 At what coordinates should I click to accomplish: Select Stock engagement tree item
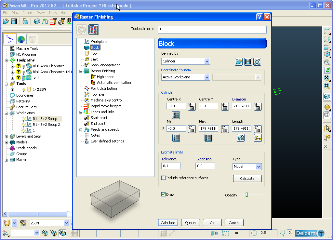(105, 65)
